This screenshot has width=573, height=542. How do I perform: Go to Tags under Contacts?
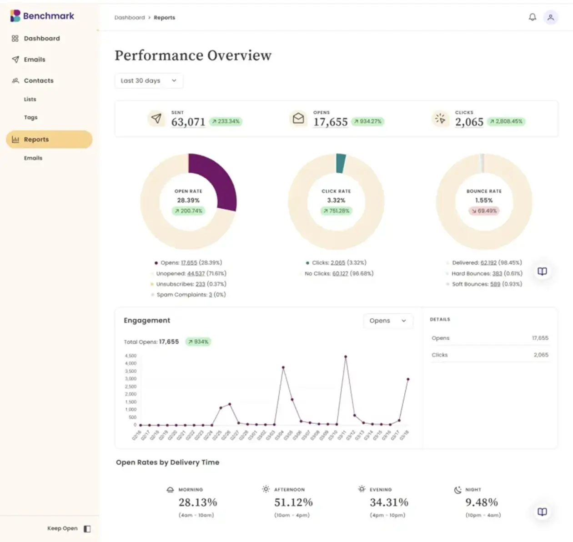tap(30, 117)
